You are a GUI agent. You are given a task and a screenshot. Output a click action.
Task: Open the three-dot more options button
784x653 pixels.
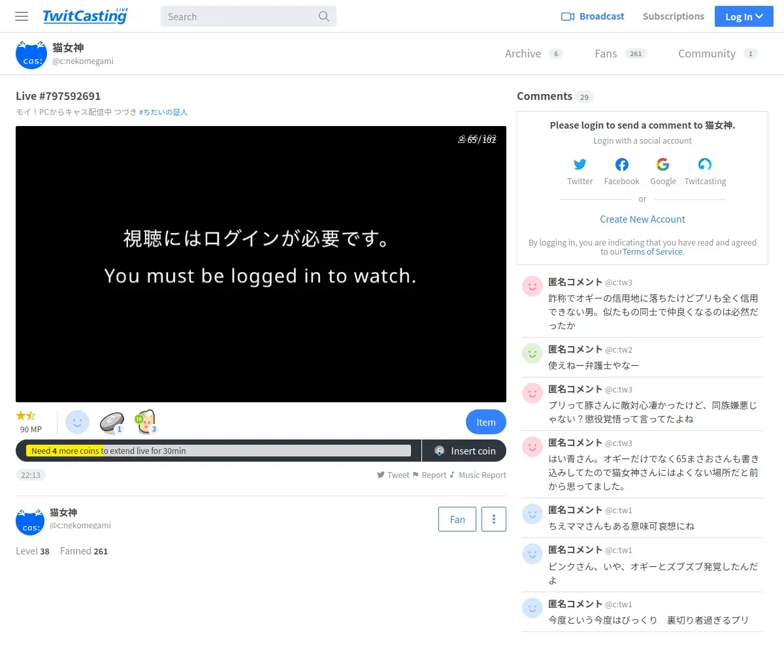tap(494, 519)
